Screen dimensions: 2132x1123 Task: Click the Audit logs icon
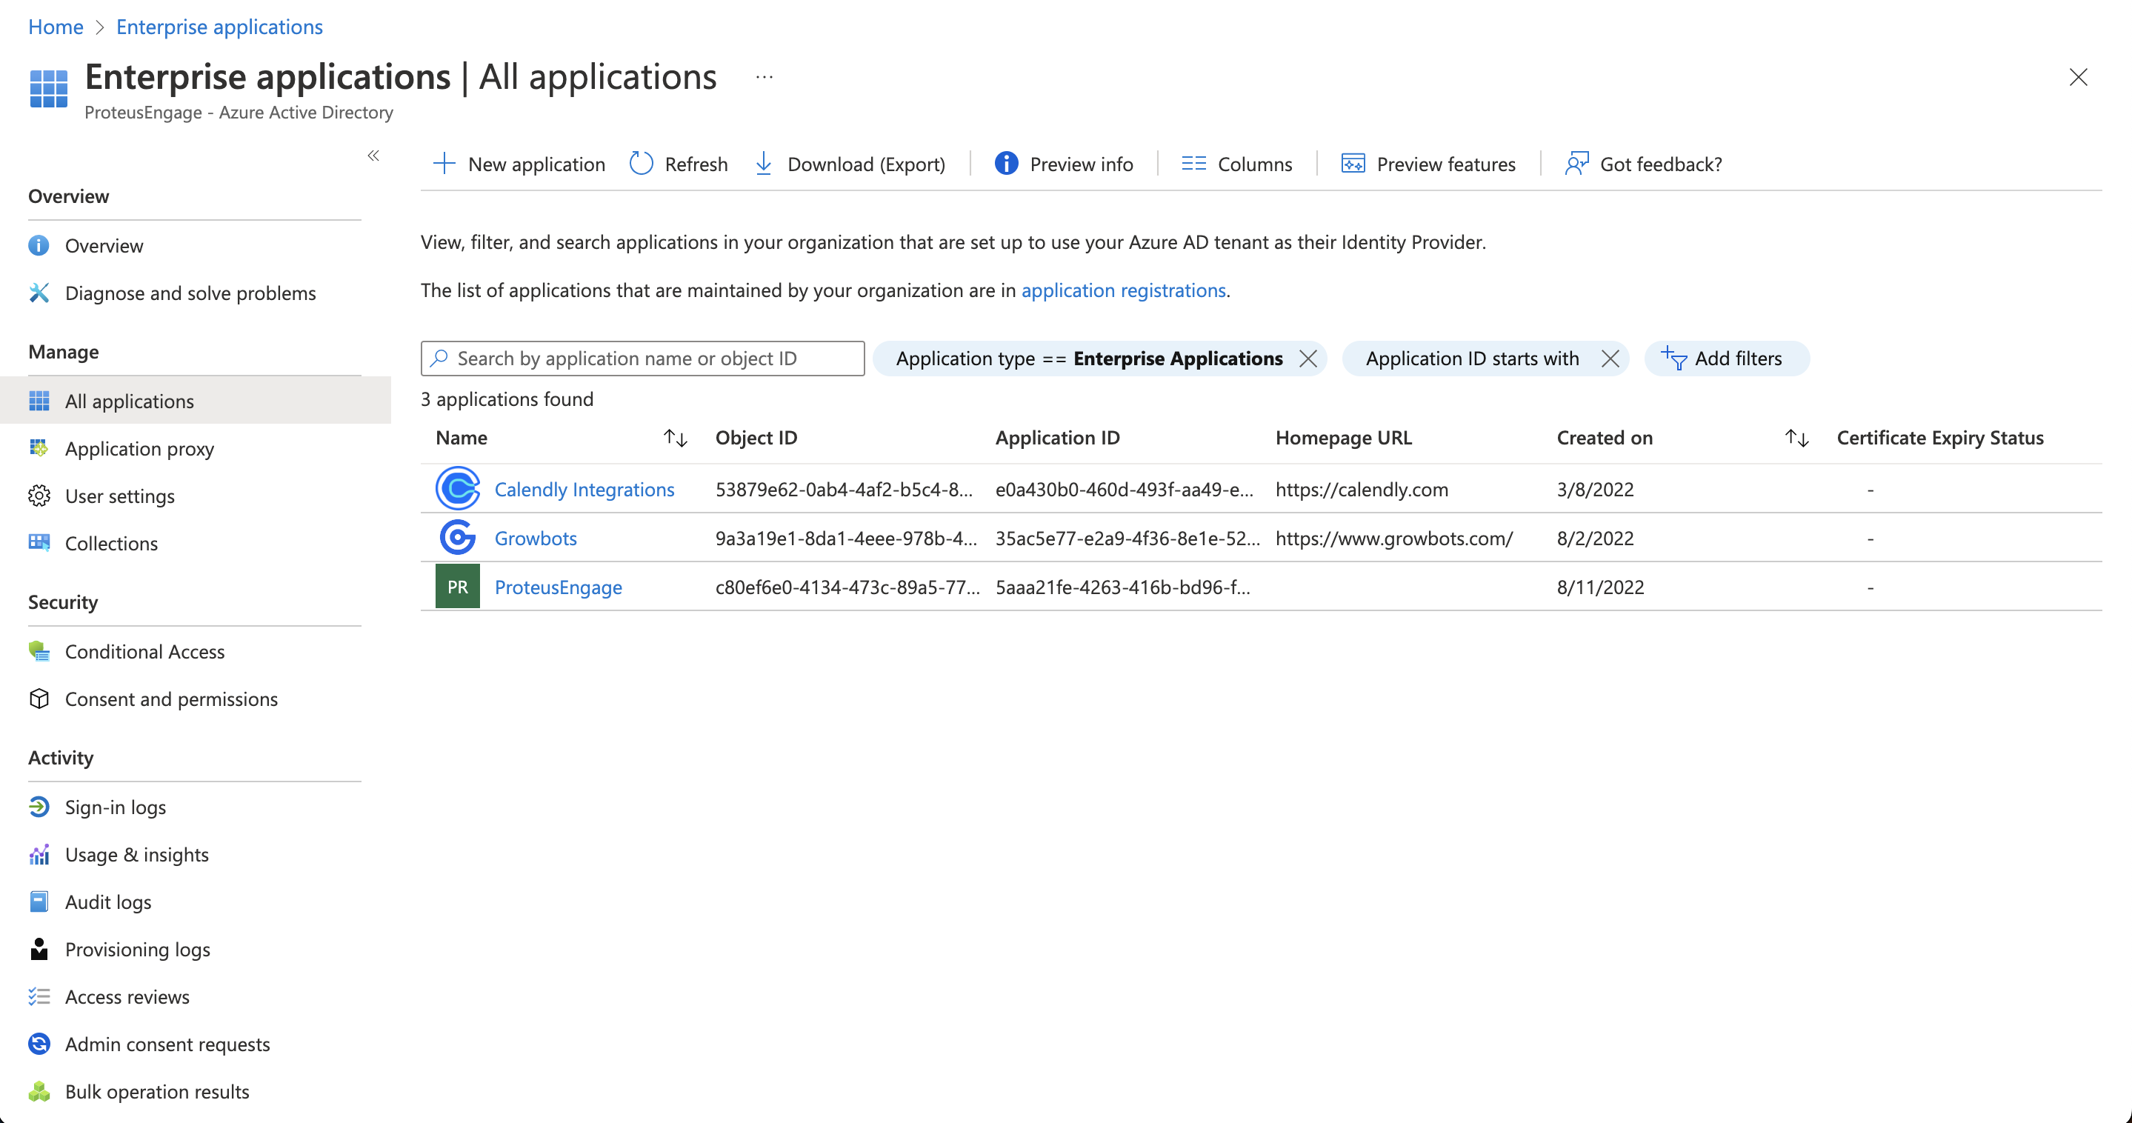[39, 902]
